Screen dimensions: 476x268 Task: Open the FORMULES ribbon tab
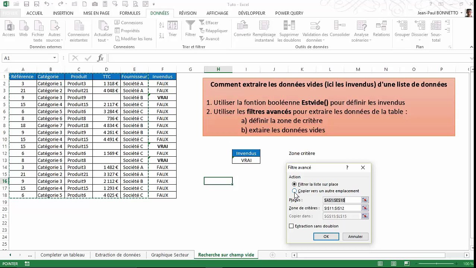click(130, 13)
